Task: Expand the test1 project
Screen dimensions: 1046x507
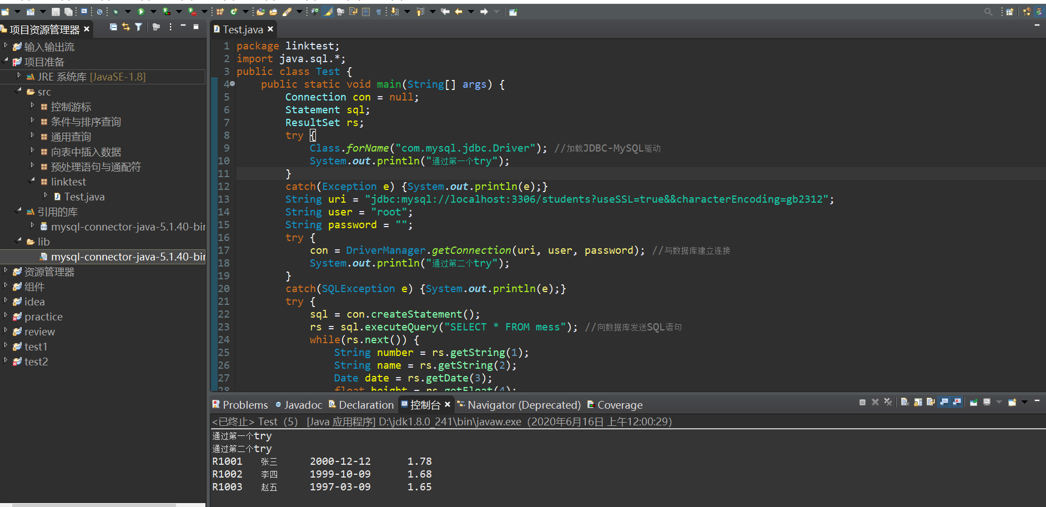Action: [6, 347]
